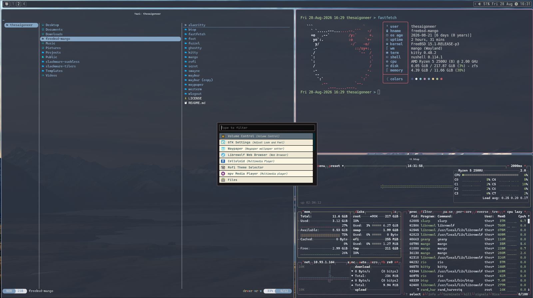
Task: Click the Waypaper wallpaper setter icon
Action: tap(223, 149)
